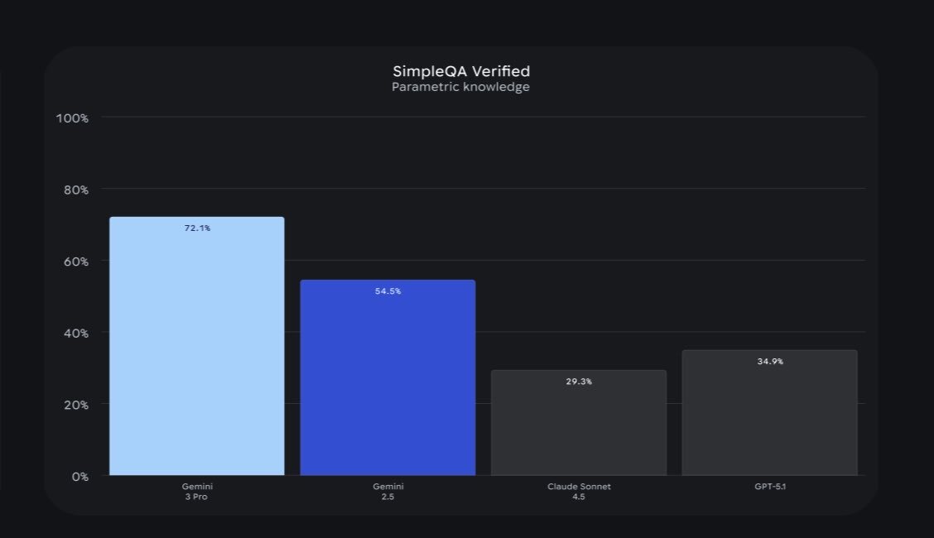This screenshot has height=538, width=934.
Task: Click the Gemini 3 Pro axis label
Action: point(197,492)
